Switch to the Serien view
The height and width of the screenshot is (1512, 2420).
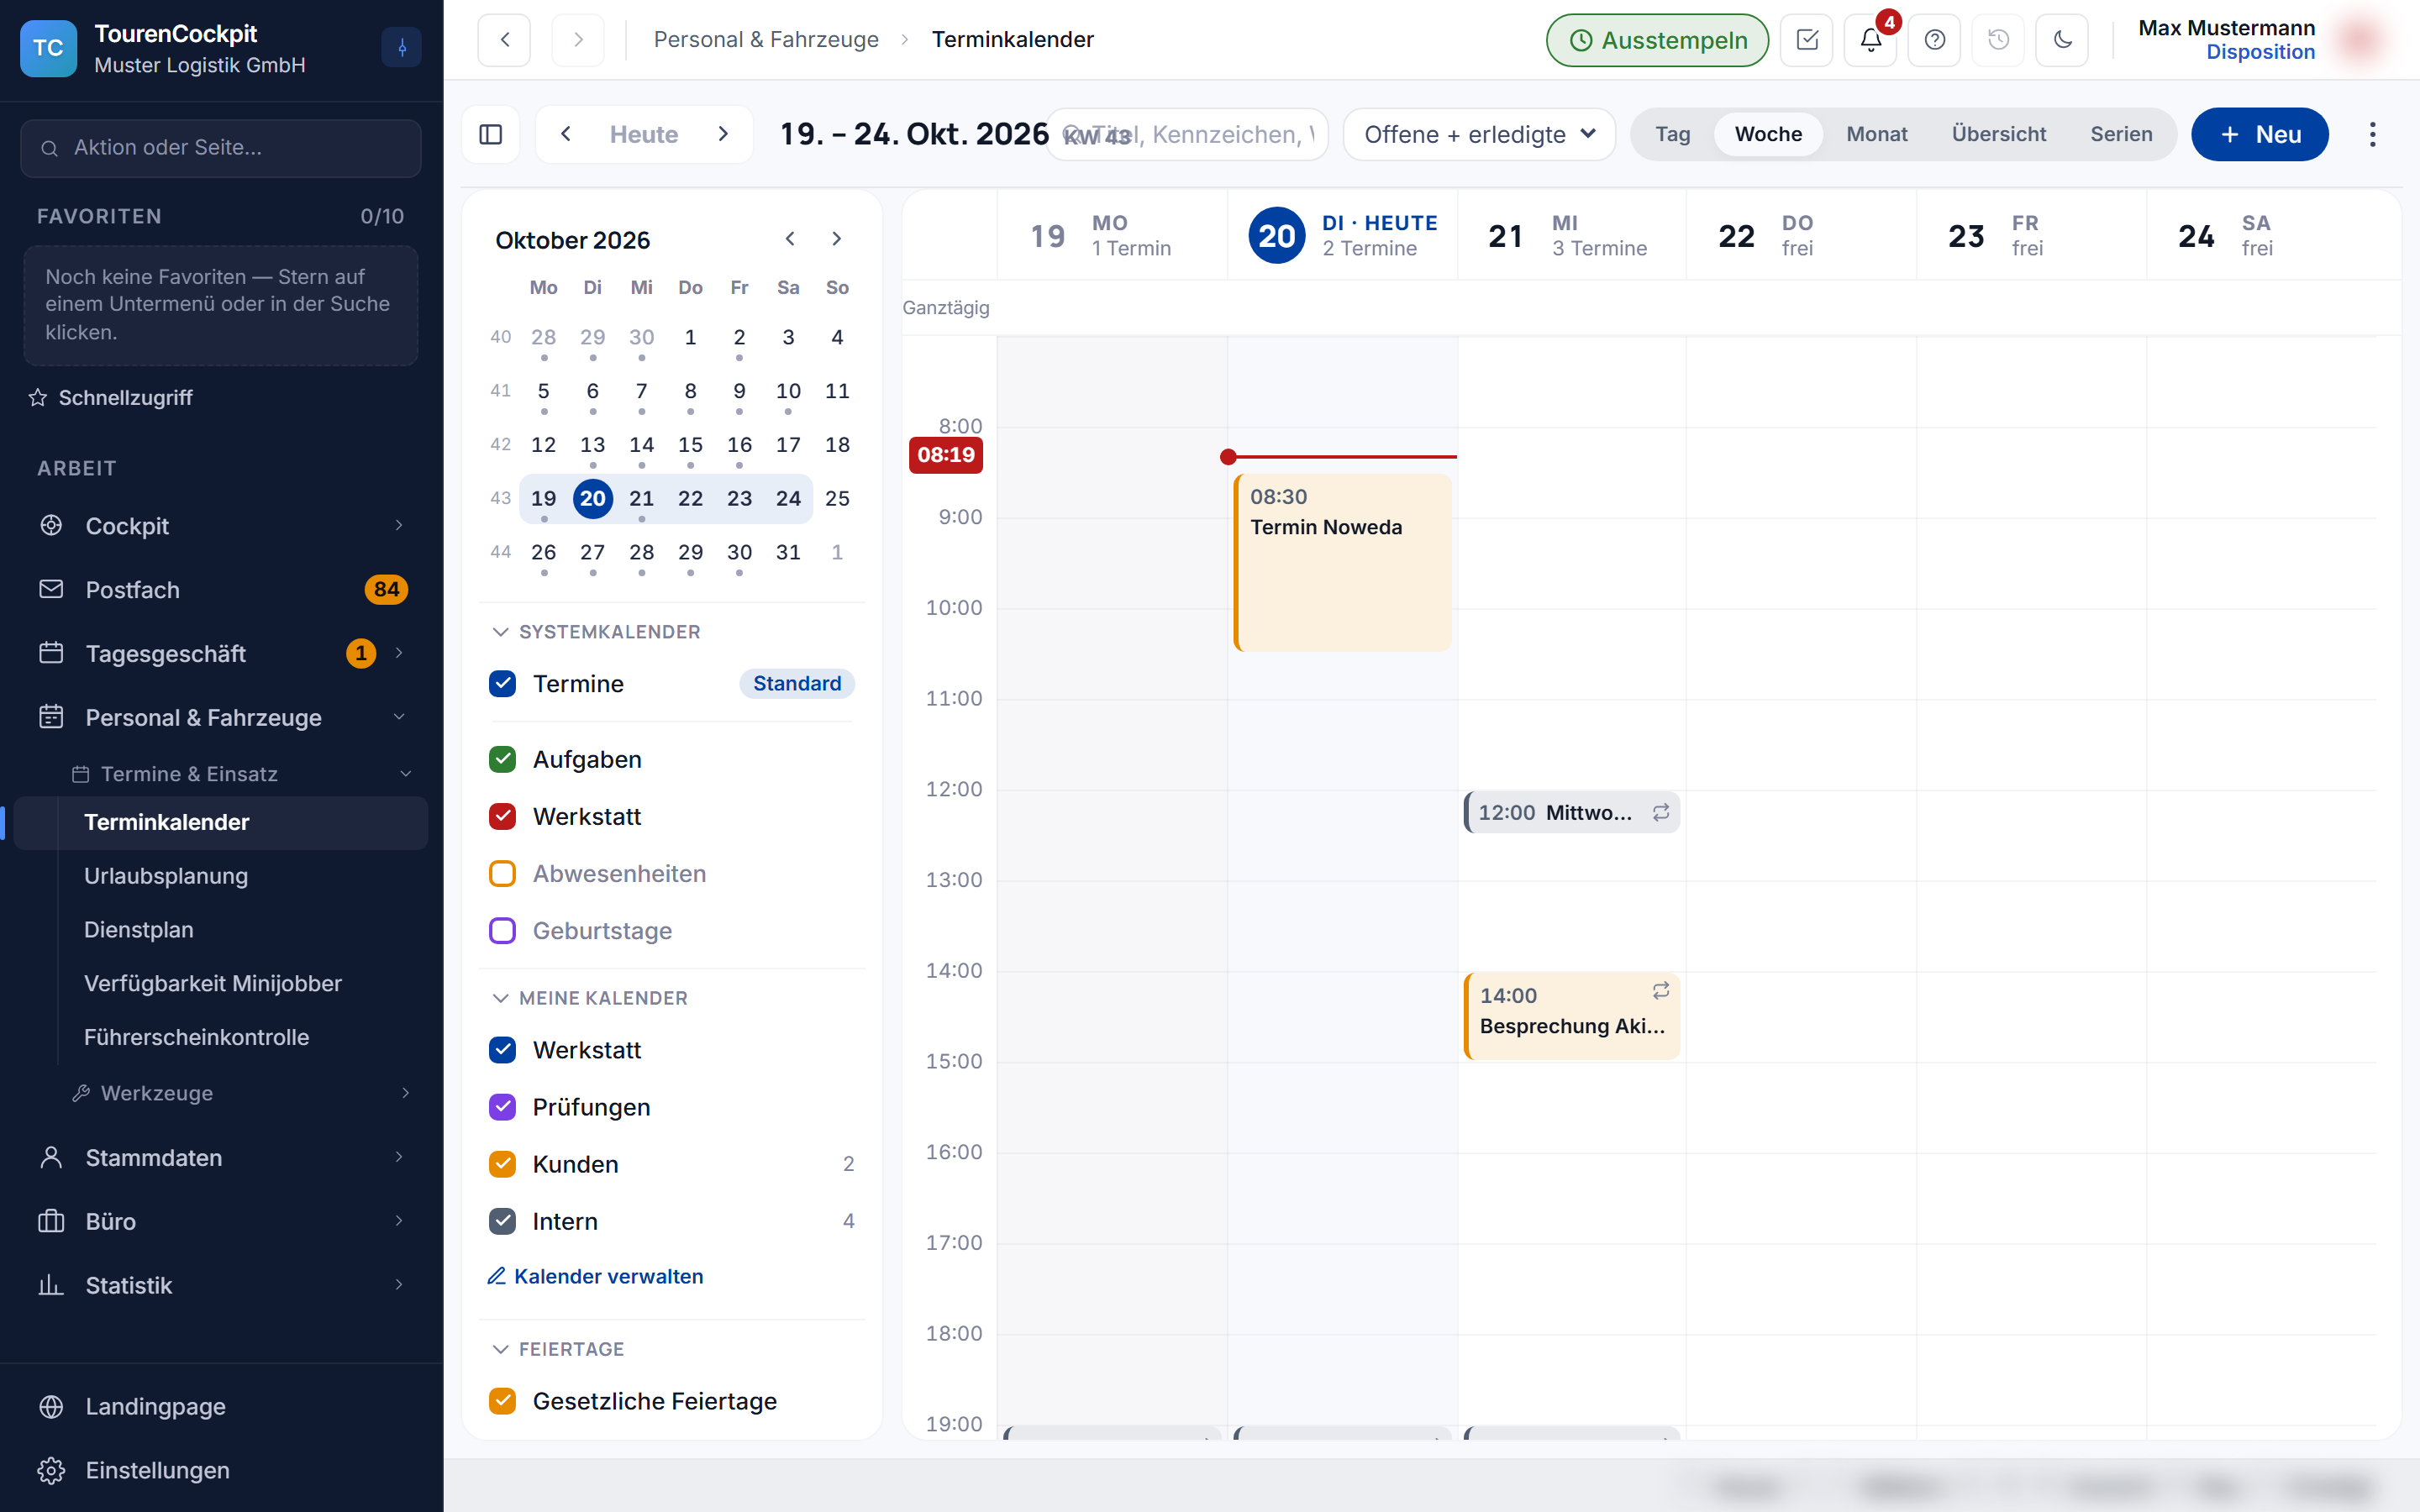pyautogui.click(x=2120, y=134)
